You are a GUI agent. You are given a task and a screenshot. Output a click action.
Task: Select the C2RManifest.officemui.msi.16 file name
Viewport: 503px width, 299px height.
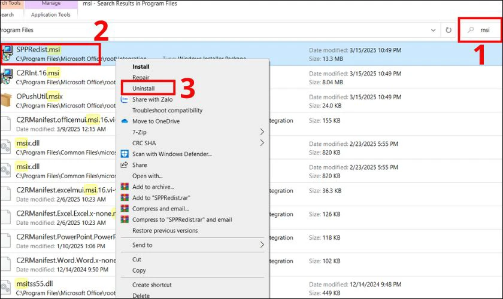tap(65, 120)
